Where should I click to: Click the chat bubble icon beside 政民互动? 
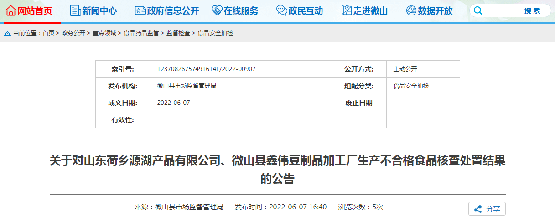coord(282,10)
